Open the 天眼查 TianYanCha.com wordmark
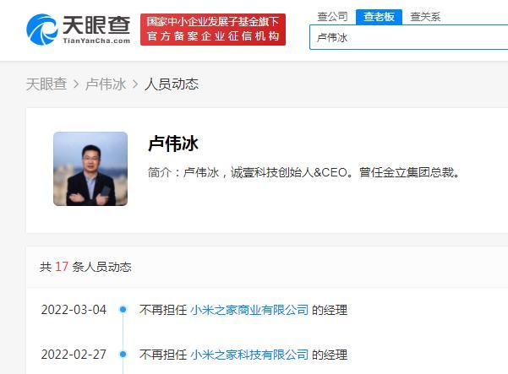508x374 pixels. point(96,29)
